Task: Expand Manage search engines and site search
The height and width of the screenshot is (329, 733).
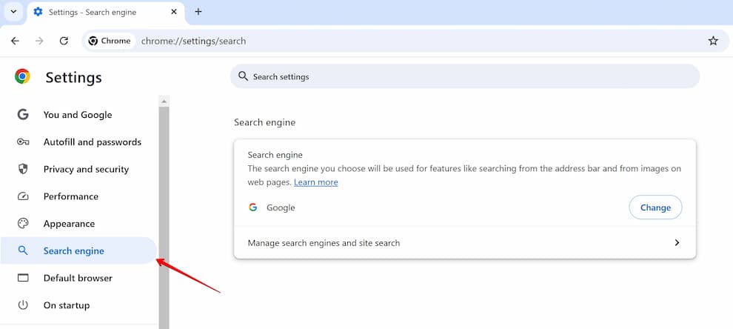Action: pyautogui.click(x=465, y=243)
